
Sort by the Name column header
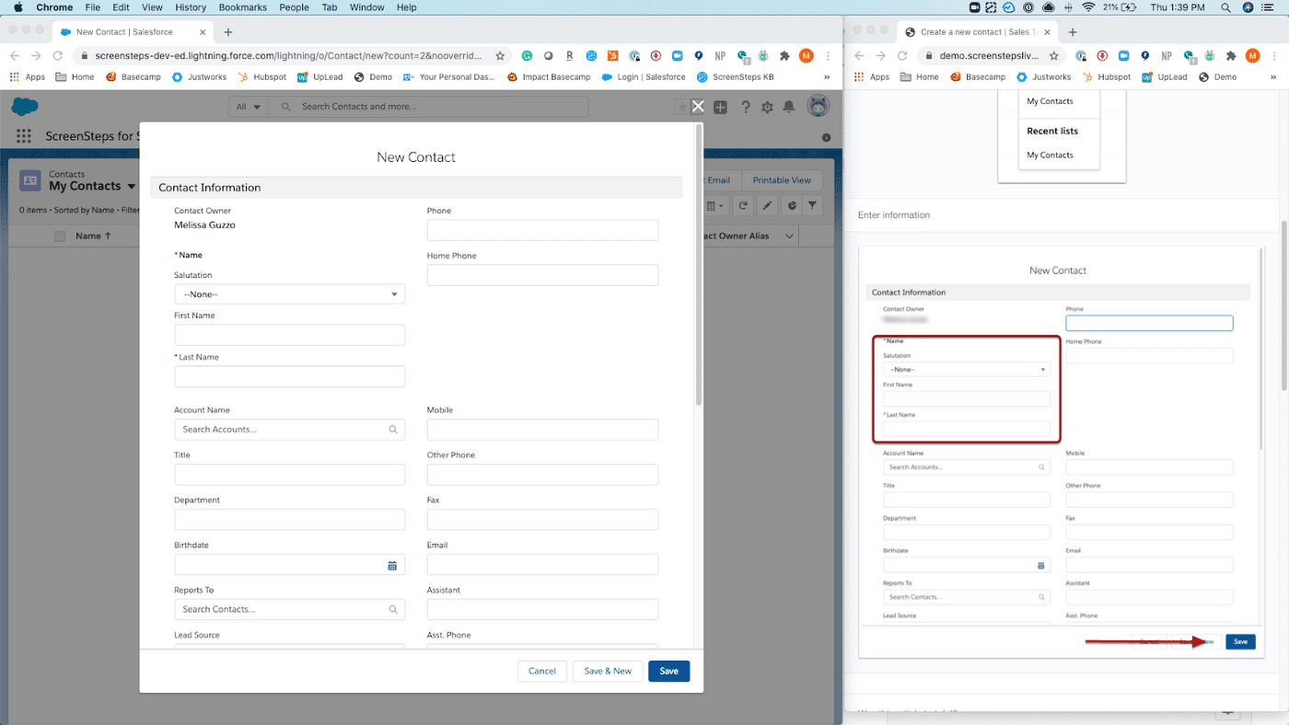pos(93,236)
